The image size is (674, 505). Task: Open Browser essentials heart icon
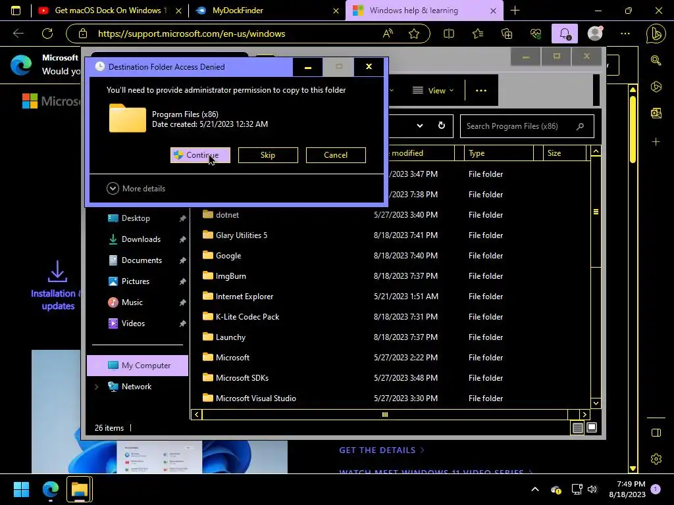click(x=536, y=34)
